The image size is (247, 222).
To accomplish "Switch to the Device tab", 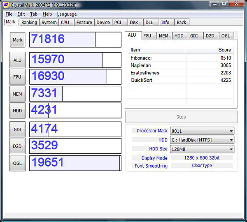I will (x=103, y=22).
